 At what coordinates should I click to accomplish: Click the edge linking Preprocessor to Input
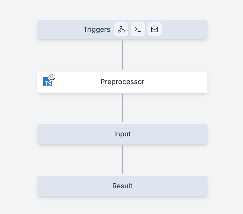pyautogui.click(x=122, y=108)
